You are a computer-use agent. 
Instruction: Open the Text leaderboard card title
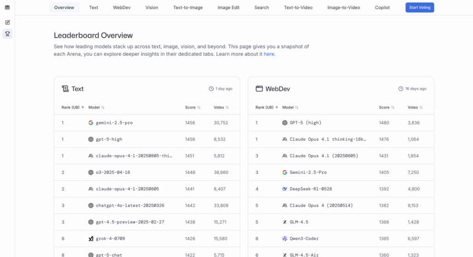pos(78,89)
